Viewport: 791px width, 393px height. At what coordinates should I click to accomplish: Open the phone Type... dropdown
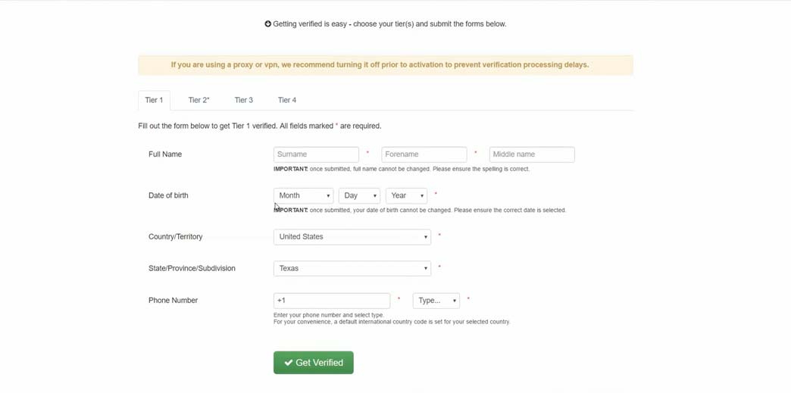436,301
